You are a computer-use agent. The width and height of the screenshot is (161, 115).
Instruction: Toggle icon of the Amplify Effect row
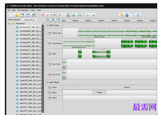[x=50, y=87]
